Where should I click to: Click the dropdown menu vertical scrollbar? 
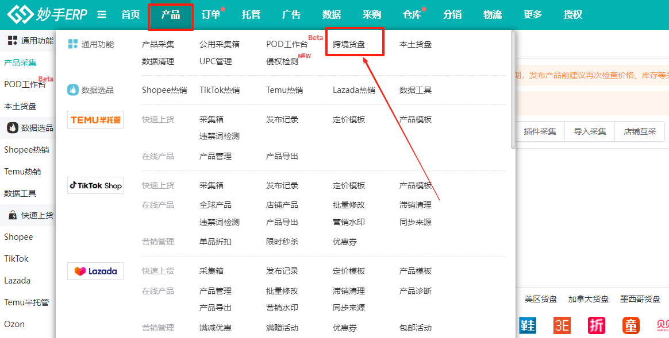(x=513, y=90)
